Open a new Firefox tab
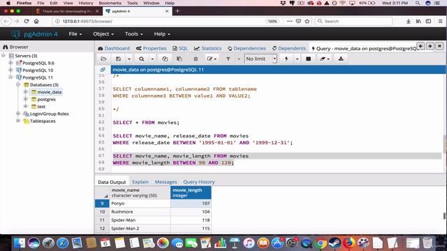This screenshot has width=447, height=251. click(x=177, y=11)
